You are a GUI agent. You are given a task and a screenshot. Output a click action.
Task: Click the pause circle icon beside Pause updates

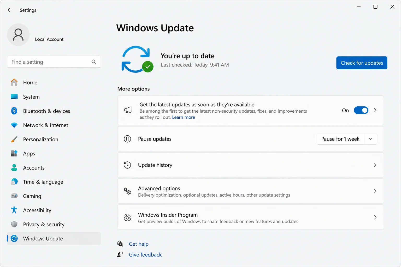click(x=127, y=139)
